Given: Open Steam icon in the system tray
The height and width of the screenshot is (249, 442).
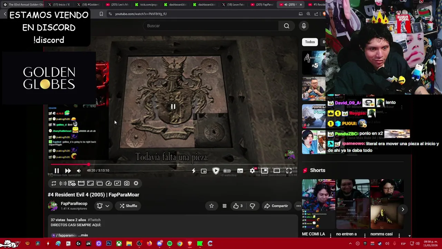Looking at the screenshot, I should pyautogui.click(x=380, y=244).
